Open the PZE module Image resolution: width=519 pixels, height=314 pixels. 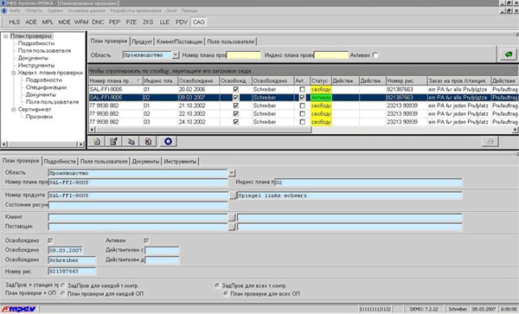(131, 22)
